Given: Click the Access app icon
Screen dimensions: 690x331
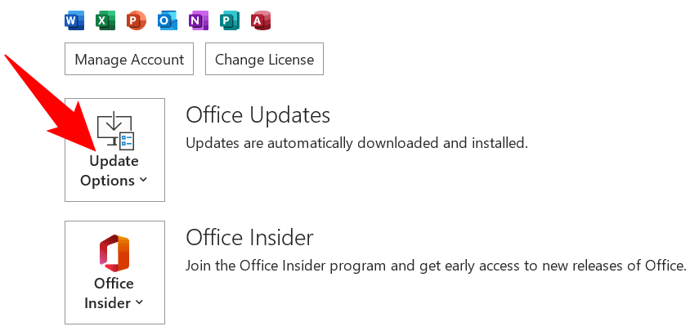Looking at the screenshot, I should click(x=261, y=20).
